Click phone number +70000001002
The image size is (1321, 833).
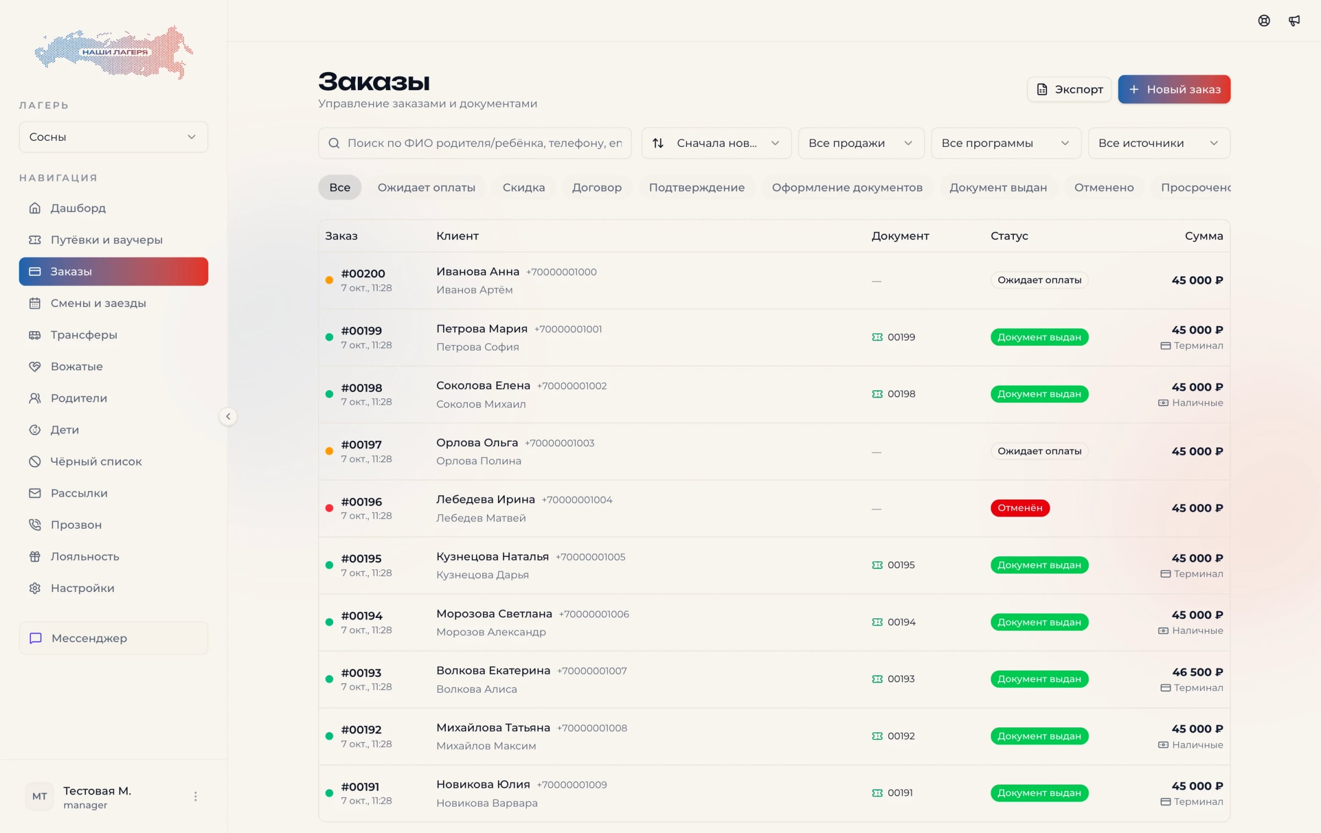pos(572,386)
